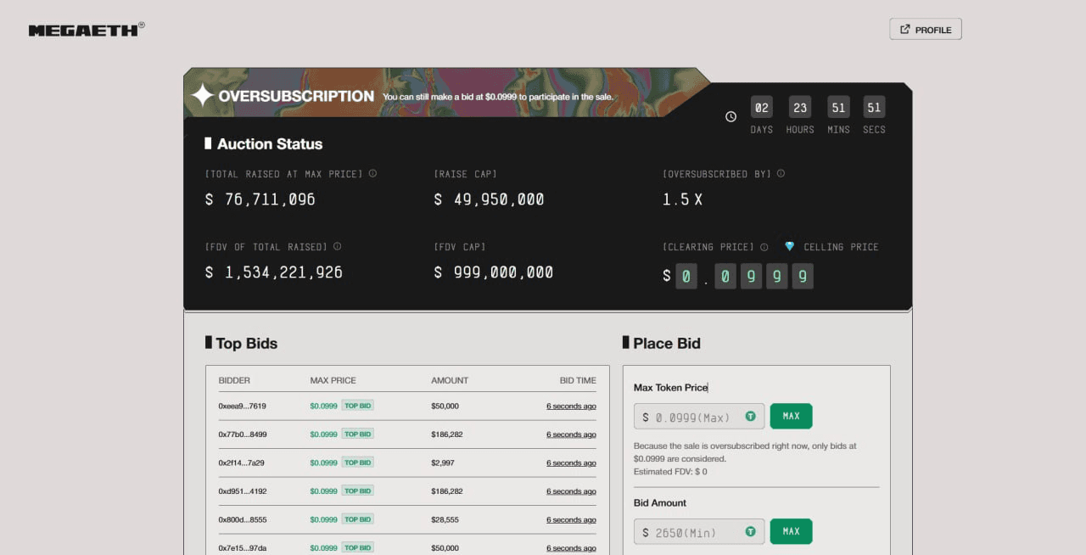Click the 1.5 X oversubscribed value

click(x=682, y=199)
